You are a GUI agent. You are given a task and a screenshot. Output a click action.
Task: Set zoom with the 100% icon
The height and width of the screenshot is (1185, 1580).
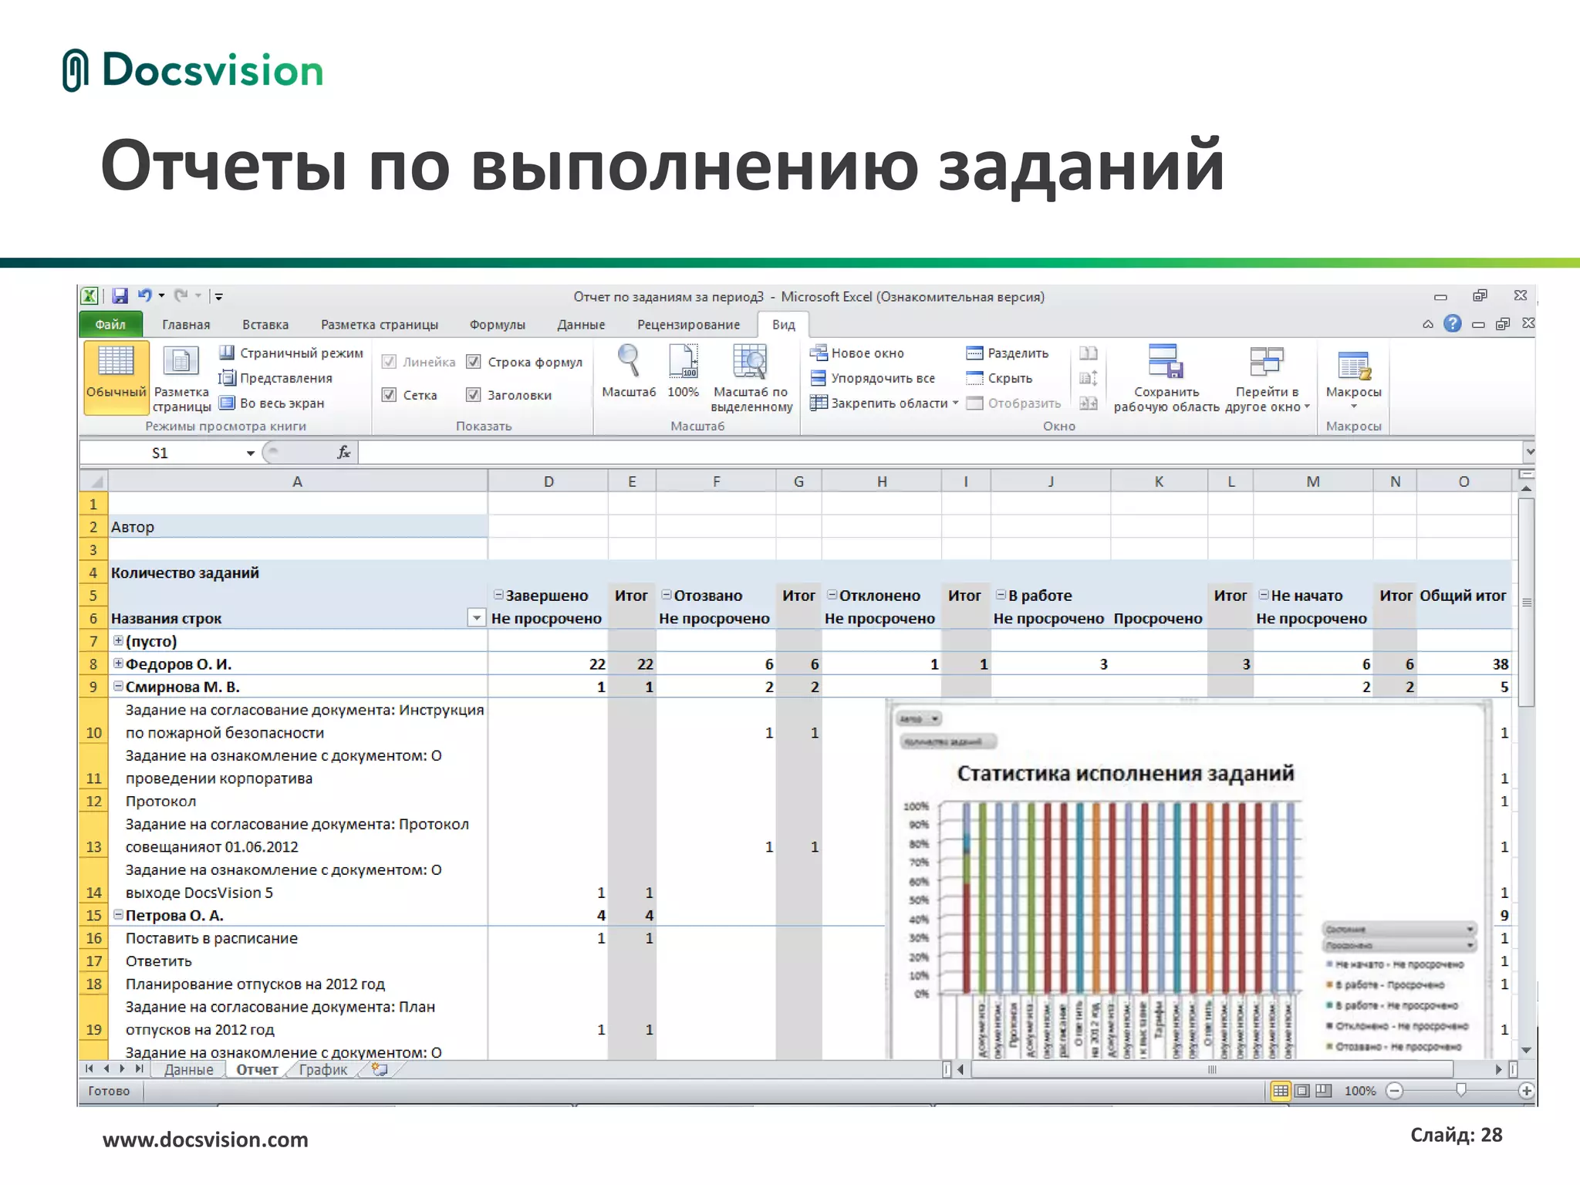click(683, 370)
